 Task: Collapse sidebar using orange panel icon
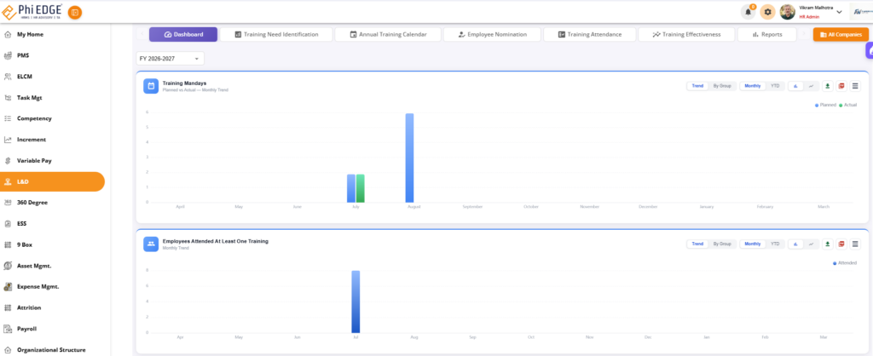[x=75, y=12]
